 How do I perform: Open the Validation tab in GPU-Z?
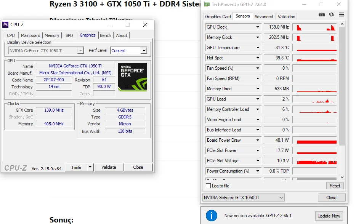tap(286, 16)
